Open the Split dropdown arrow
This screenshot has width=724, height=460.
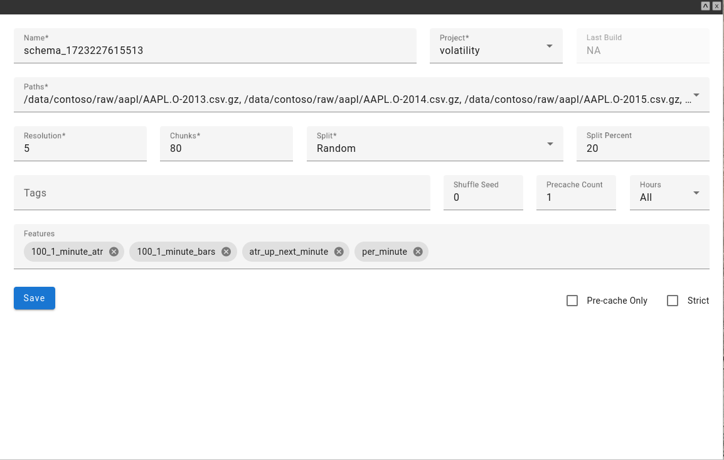click(549, 144)
